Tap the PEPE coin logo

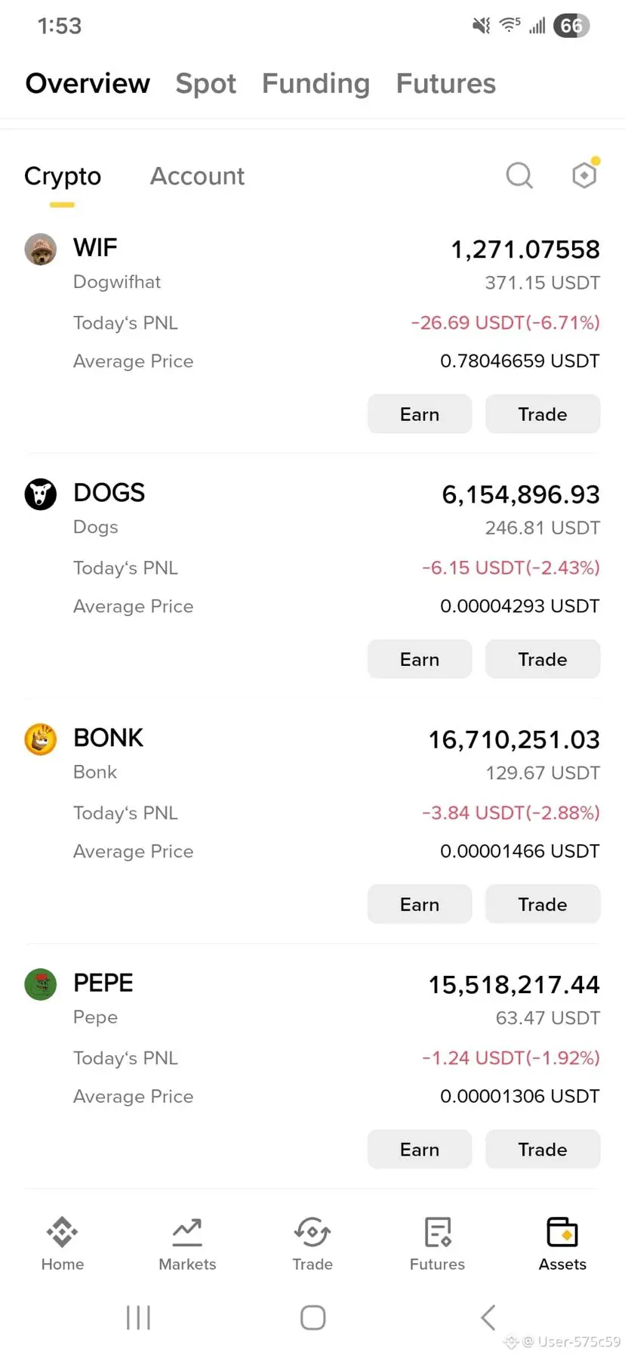coord(41,984)
